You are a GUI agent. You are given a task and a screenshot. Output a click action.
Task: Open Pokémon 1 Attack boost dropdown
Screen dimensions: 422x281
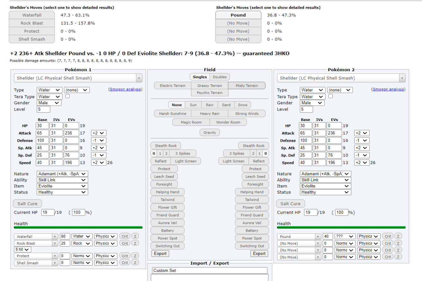click(x=98, y=133)
